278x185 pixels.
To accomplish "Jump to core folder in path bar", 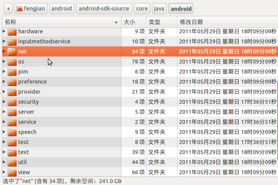I will click(x=142, y=9).
